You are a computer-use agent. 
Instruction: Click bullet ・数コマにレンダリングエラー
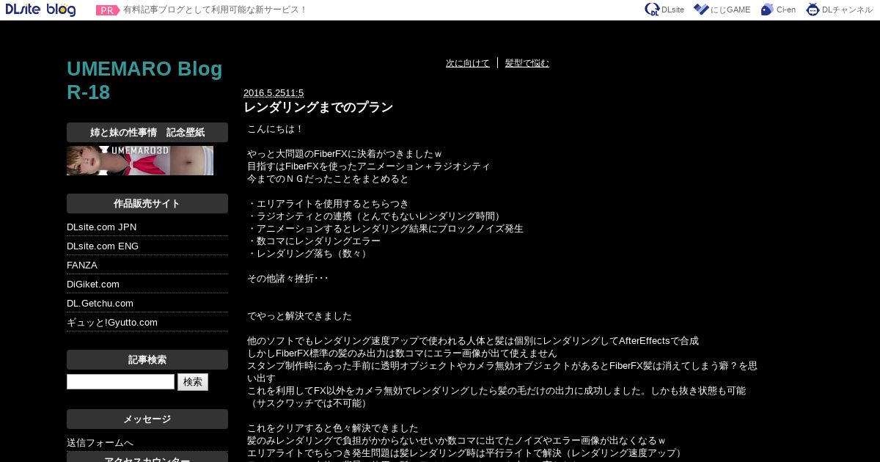click(314, 241)
